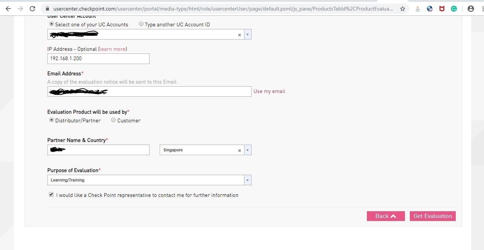
Task: Click the site padlock security icon
Action: point(47,9)
